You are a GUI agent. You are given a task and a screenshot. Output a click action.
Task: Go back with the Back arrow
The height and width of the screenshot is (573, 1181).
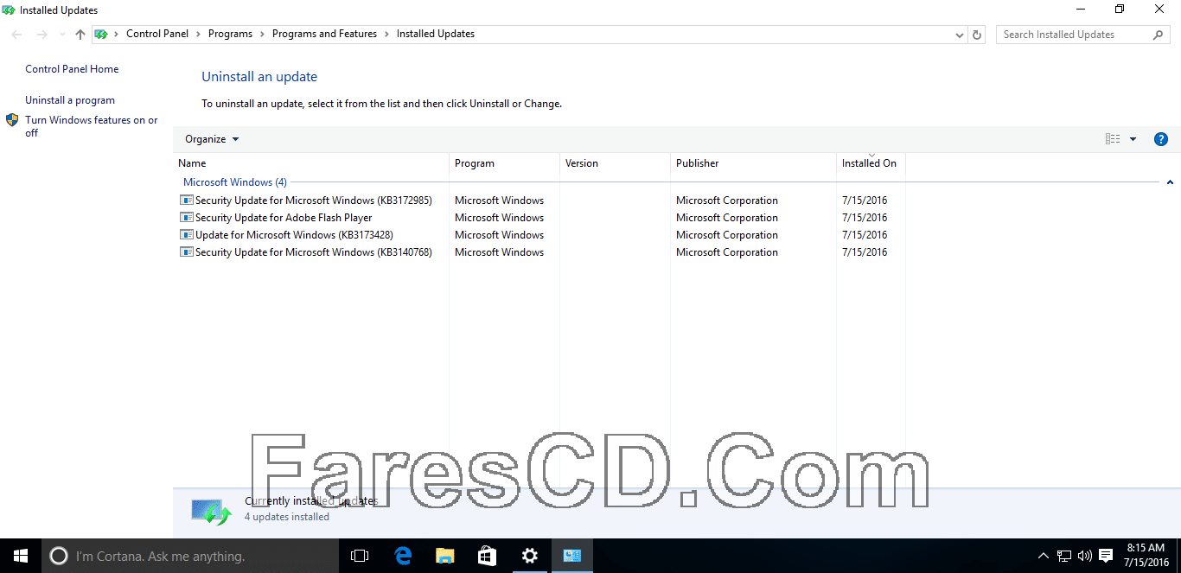[x=16, y=35]
